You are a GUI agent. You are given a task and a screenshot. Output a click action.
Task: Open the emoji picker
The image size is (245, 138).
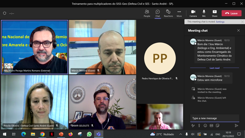click(205, 126)
